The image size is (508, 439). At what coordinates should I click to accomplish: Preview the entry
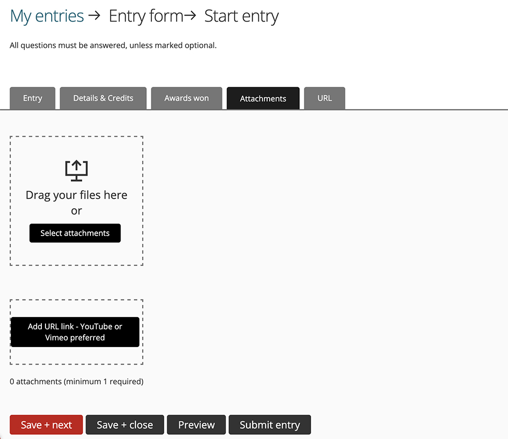click(196, 425)
